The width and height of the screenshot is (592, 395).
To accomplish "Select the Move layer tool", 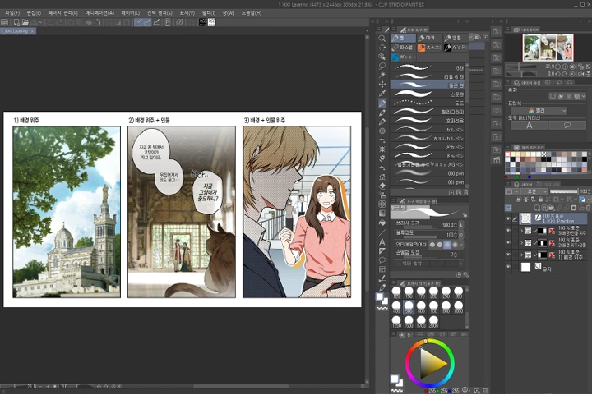I will pos(382,85).
